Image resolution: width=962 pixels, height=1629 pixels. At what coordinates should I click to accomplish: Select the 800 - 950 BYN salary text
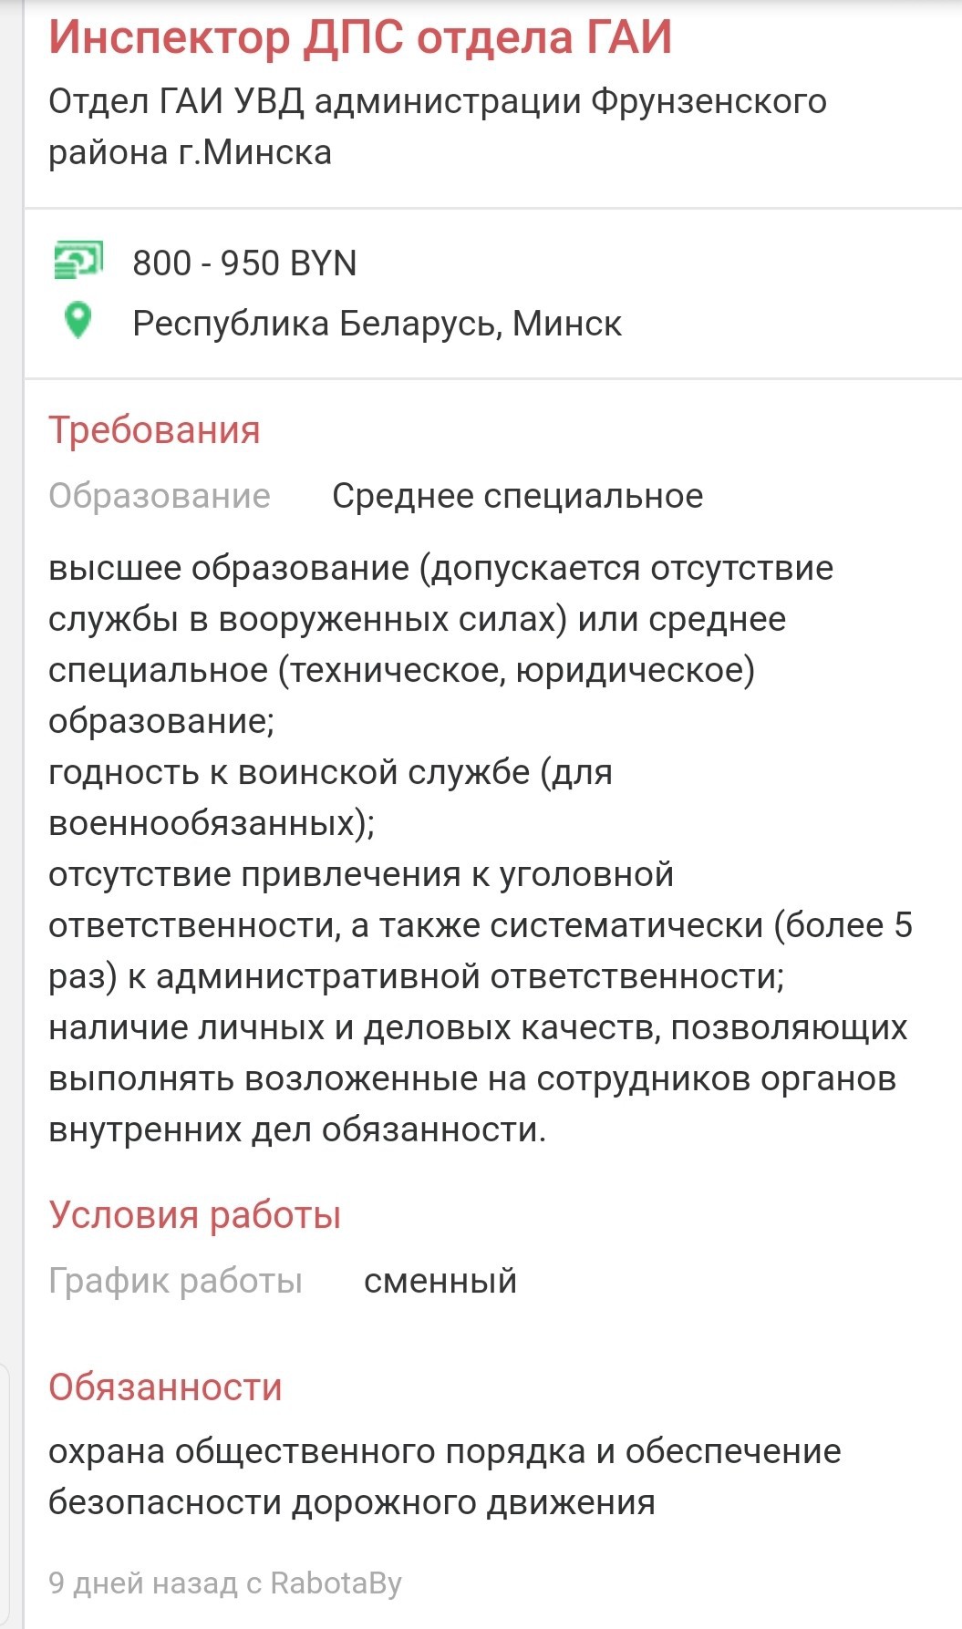point(244,263)
